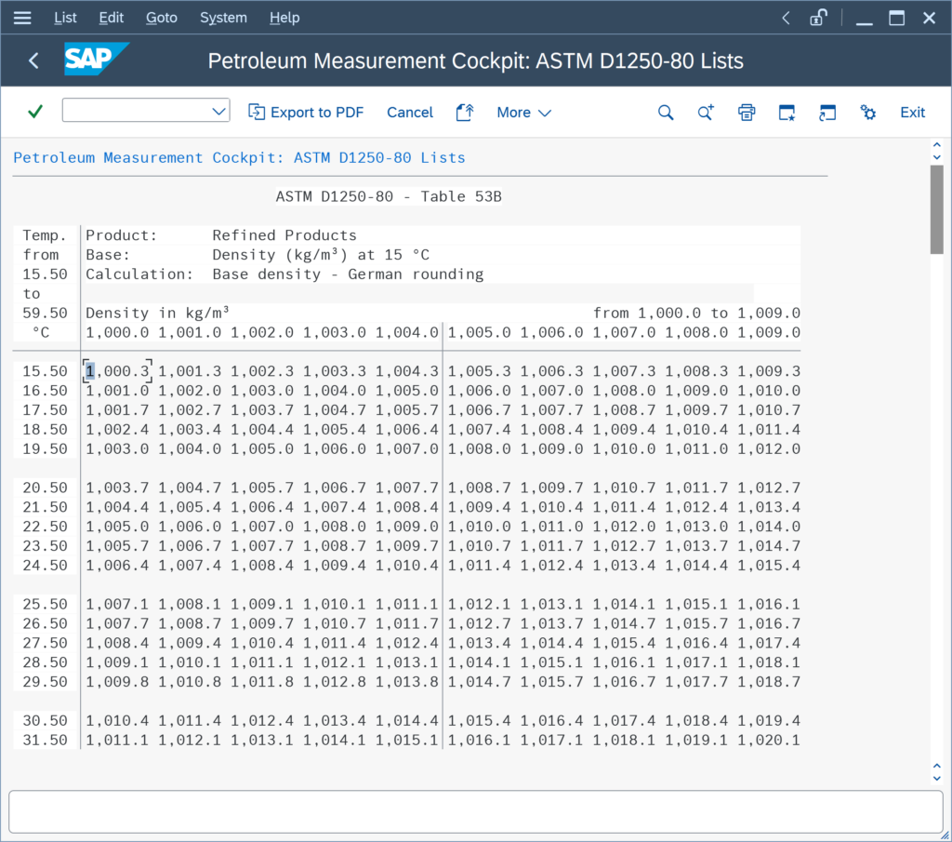
Task: Open the hamburger main menu icon
Action: pyautogui.click(x=22, y=18)
